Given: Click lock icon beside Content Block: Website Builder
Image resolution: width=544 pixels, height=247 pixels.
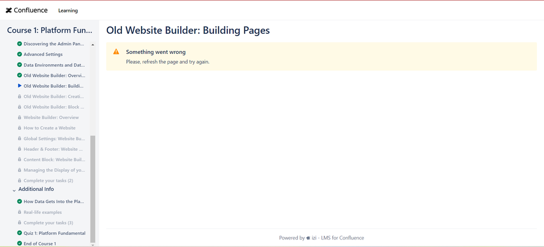Looking at the screenshot, I should [x=20, y=160].
